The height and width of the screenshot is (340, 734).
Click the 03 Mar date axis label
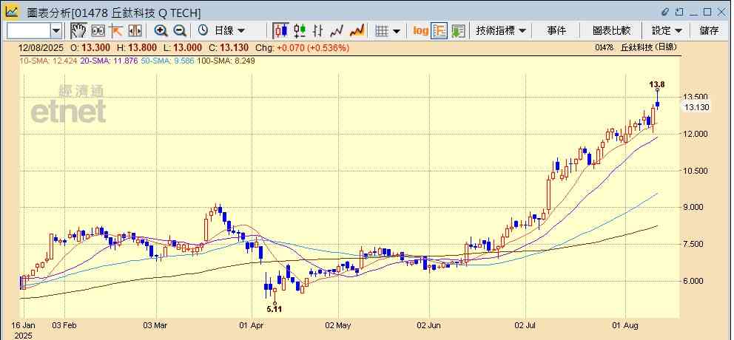click(x=155, y=325)
